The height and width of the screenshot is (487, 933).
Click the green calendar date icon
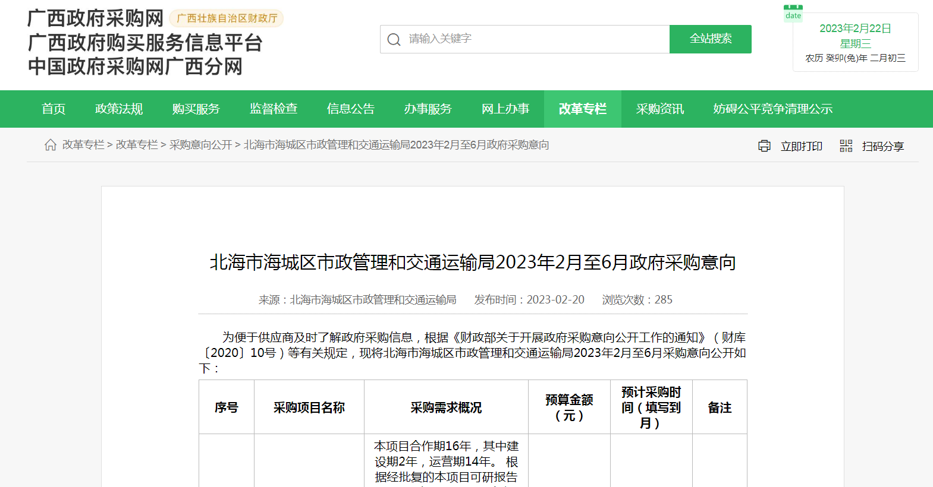tap(793, 13)
